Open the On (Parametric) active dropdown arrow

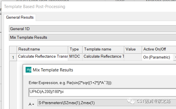[175, 57]
